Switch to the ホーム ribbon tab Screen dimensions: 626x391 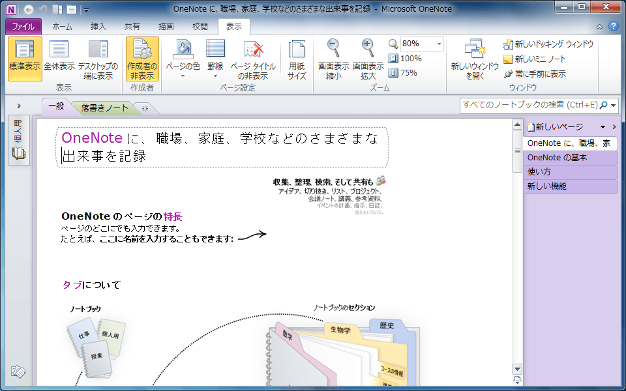(63, 27)
